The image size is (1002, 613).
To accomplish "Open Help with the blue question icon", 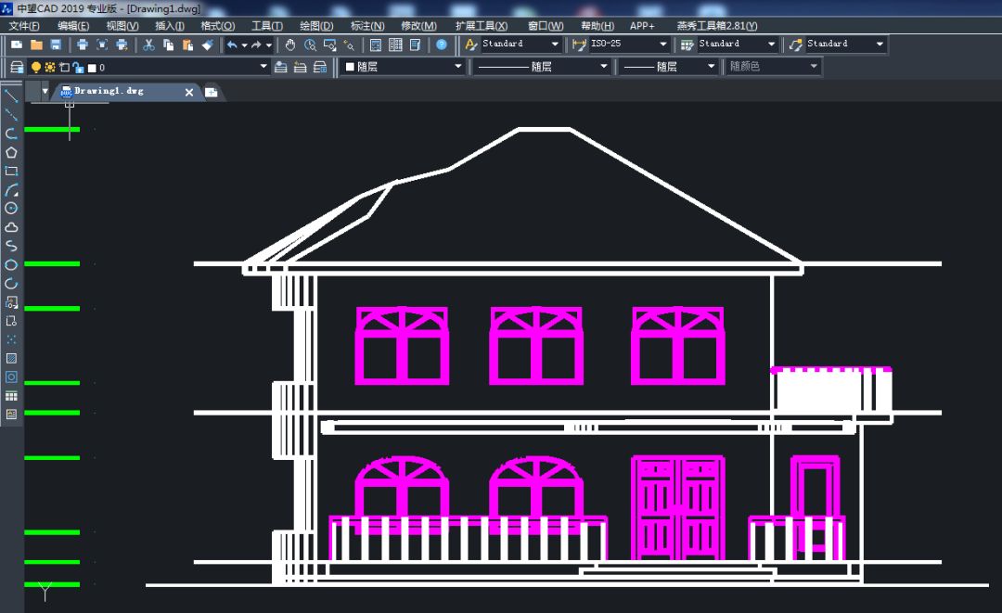I will click(x=442, y=45).
